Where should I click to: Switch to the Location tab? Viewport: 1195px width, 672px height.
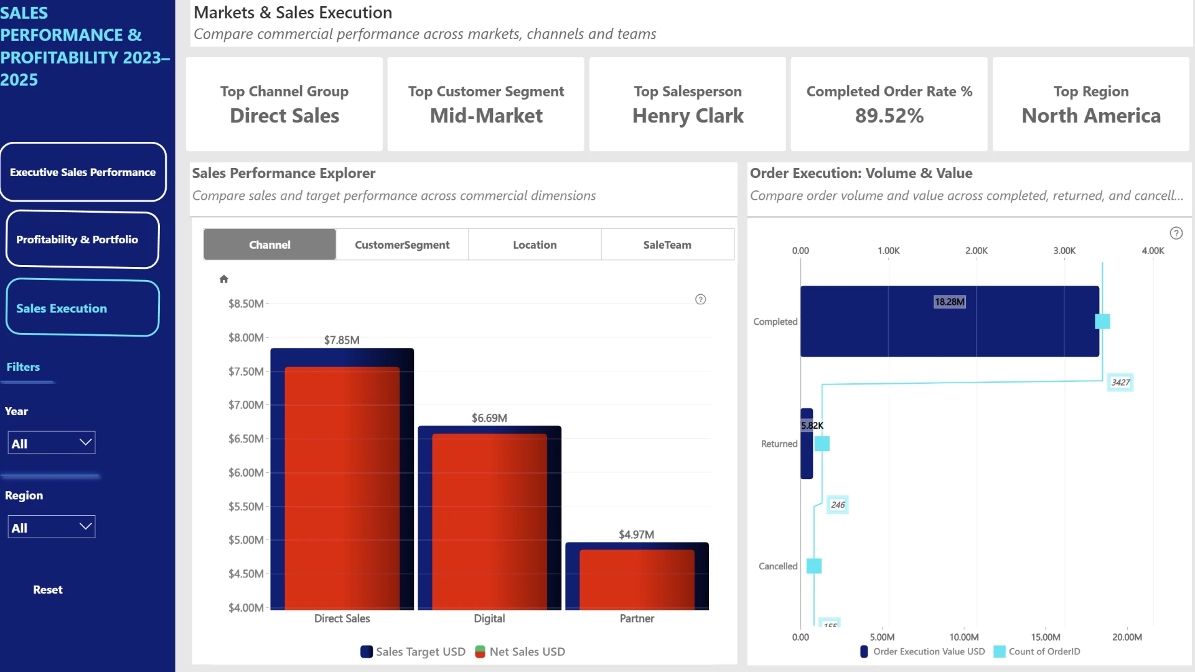coord(535,245)
